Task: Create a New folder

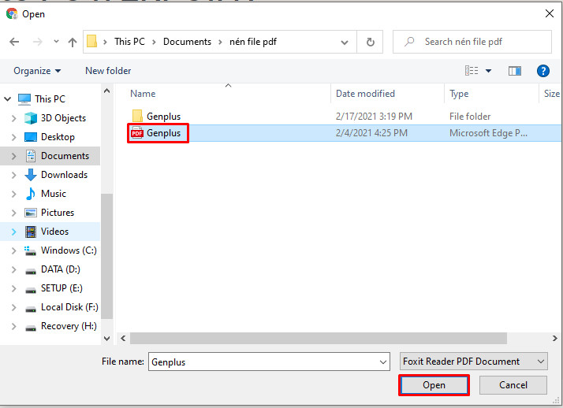Action: 108,71
